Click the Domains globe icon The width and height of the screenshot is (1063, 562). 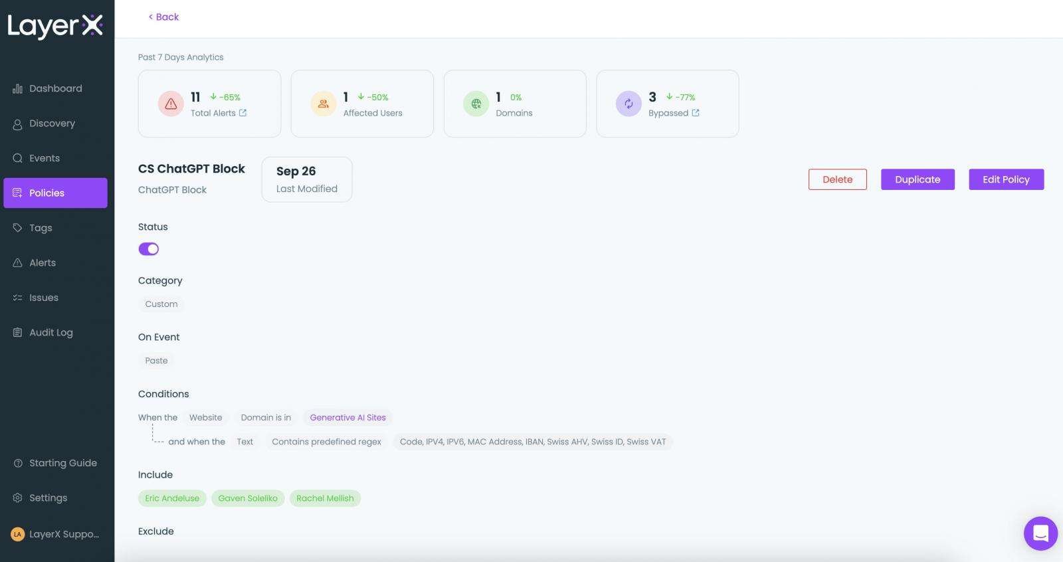point(476,104)
